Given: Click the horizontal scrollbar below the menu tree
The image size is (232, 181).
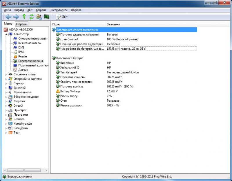Looking at the screenshot, I should 25,171.
